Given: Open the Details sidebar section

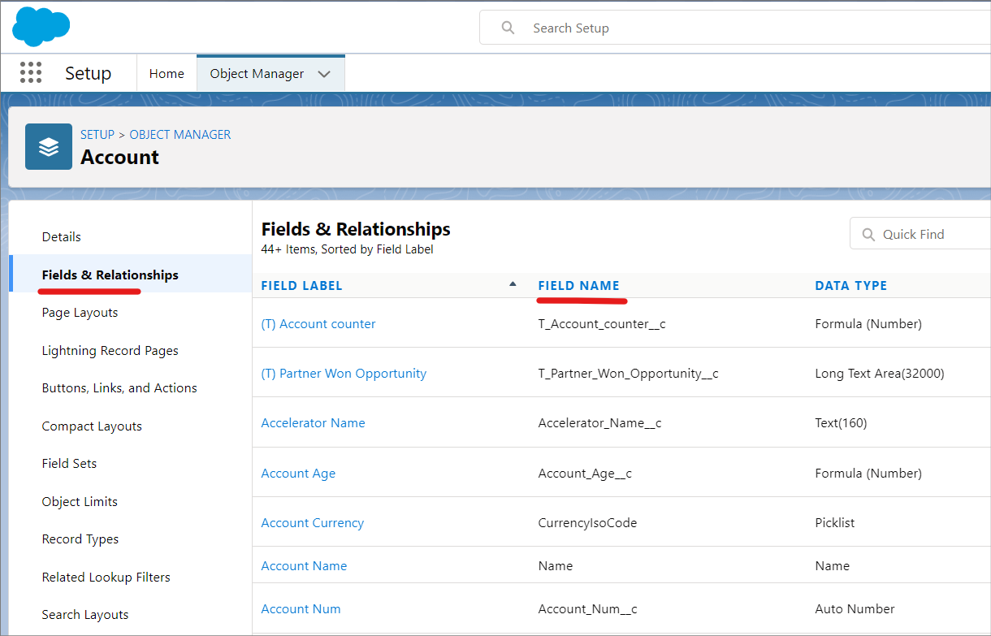Looking at the screenshot, I should click(62, 237).
